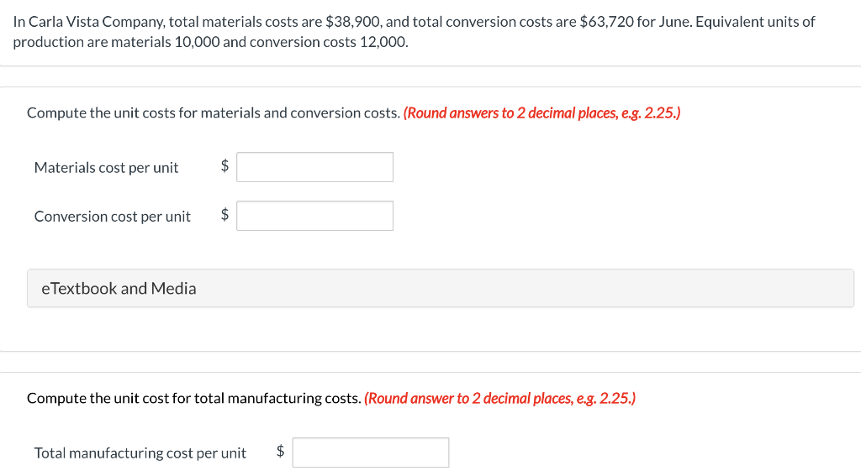This screenshot has height=476, width=861.
Task: Click the $38,900 materials cost amount
Action: [353, 22]
